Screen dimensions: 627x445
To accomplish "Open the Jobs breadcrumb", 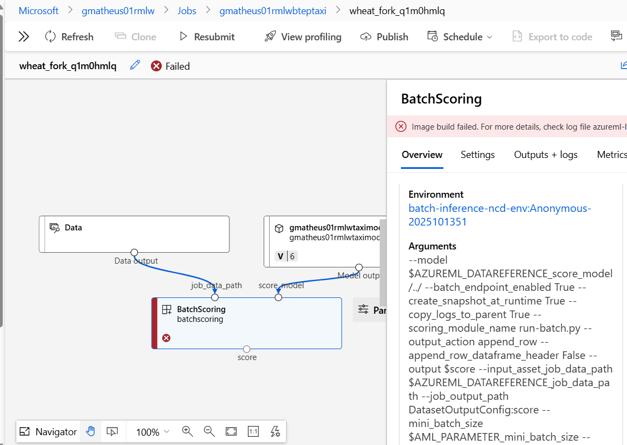I will [187, 11].
